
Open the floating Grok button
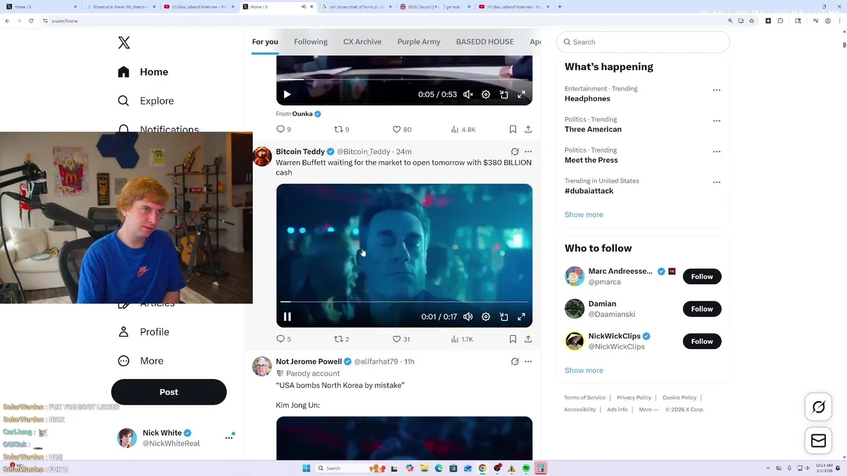pos(819,407)
